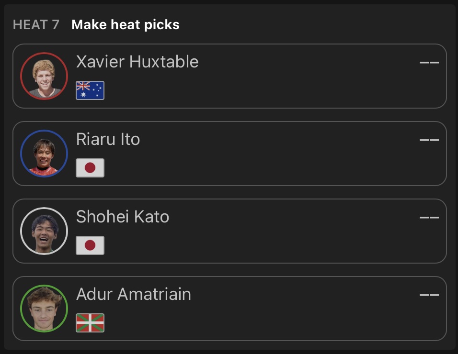Click the score dashes for Shohei Kato
This screenshot has height=354, width=458.
pyautogui.click(x=429, y=218)
